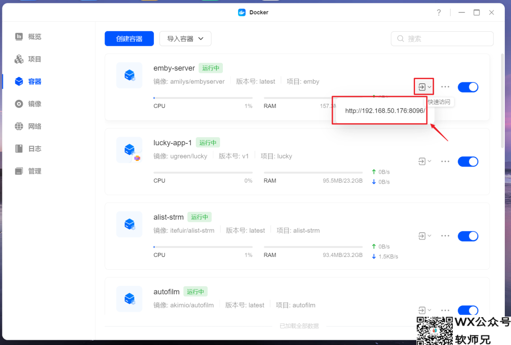The image size is (511, 345).
Task: Click the alist-strm CPU usage bar
Action: pyautogui.click(x=203, y=247)
